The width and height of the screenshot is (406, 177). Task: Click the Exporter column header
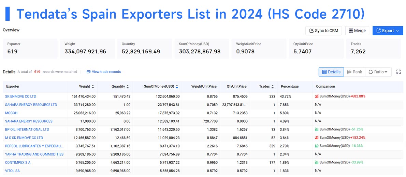point(35,87)
